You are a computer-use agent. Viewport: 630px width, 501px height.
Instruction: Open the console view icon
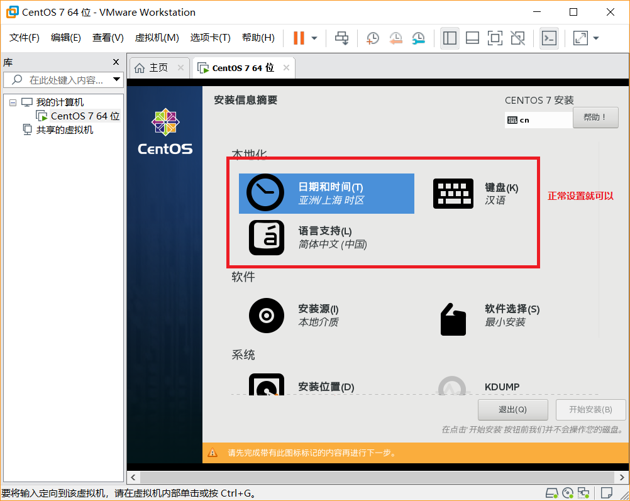click(x=549, y=38)
